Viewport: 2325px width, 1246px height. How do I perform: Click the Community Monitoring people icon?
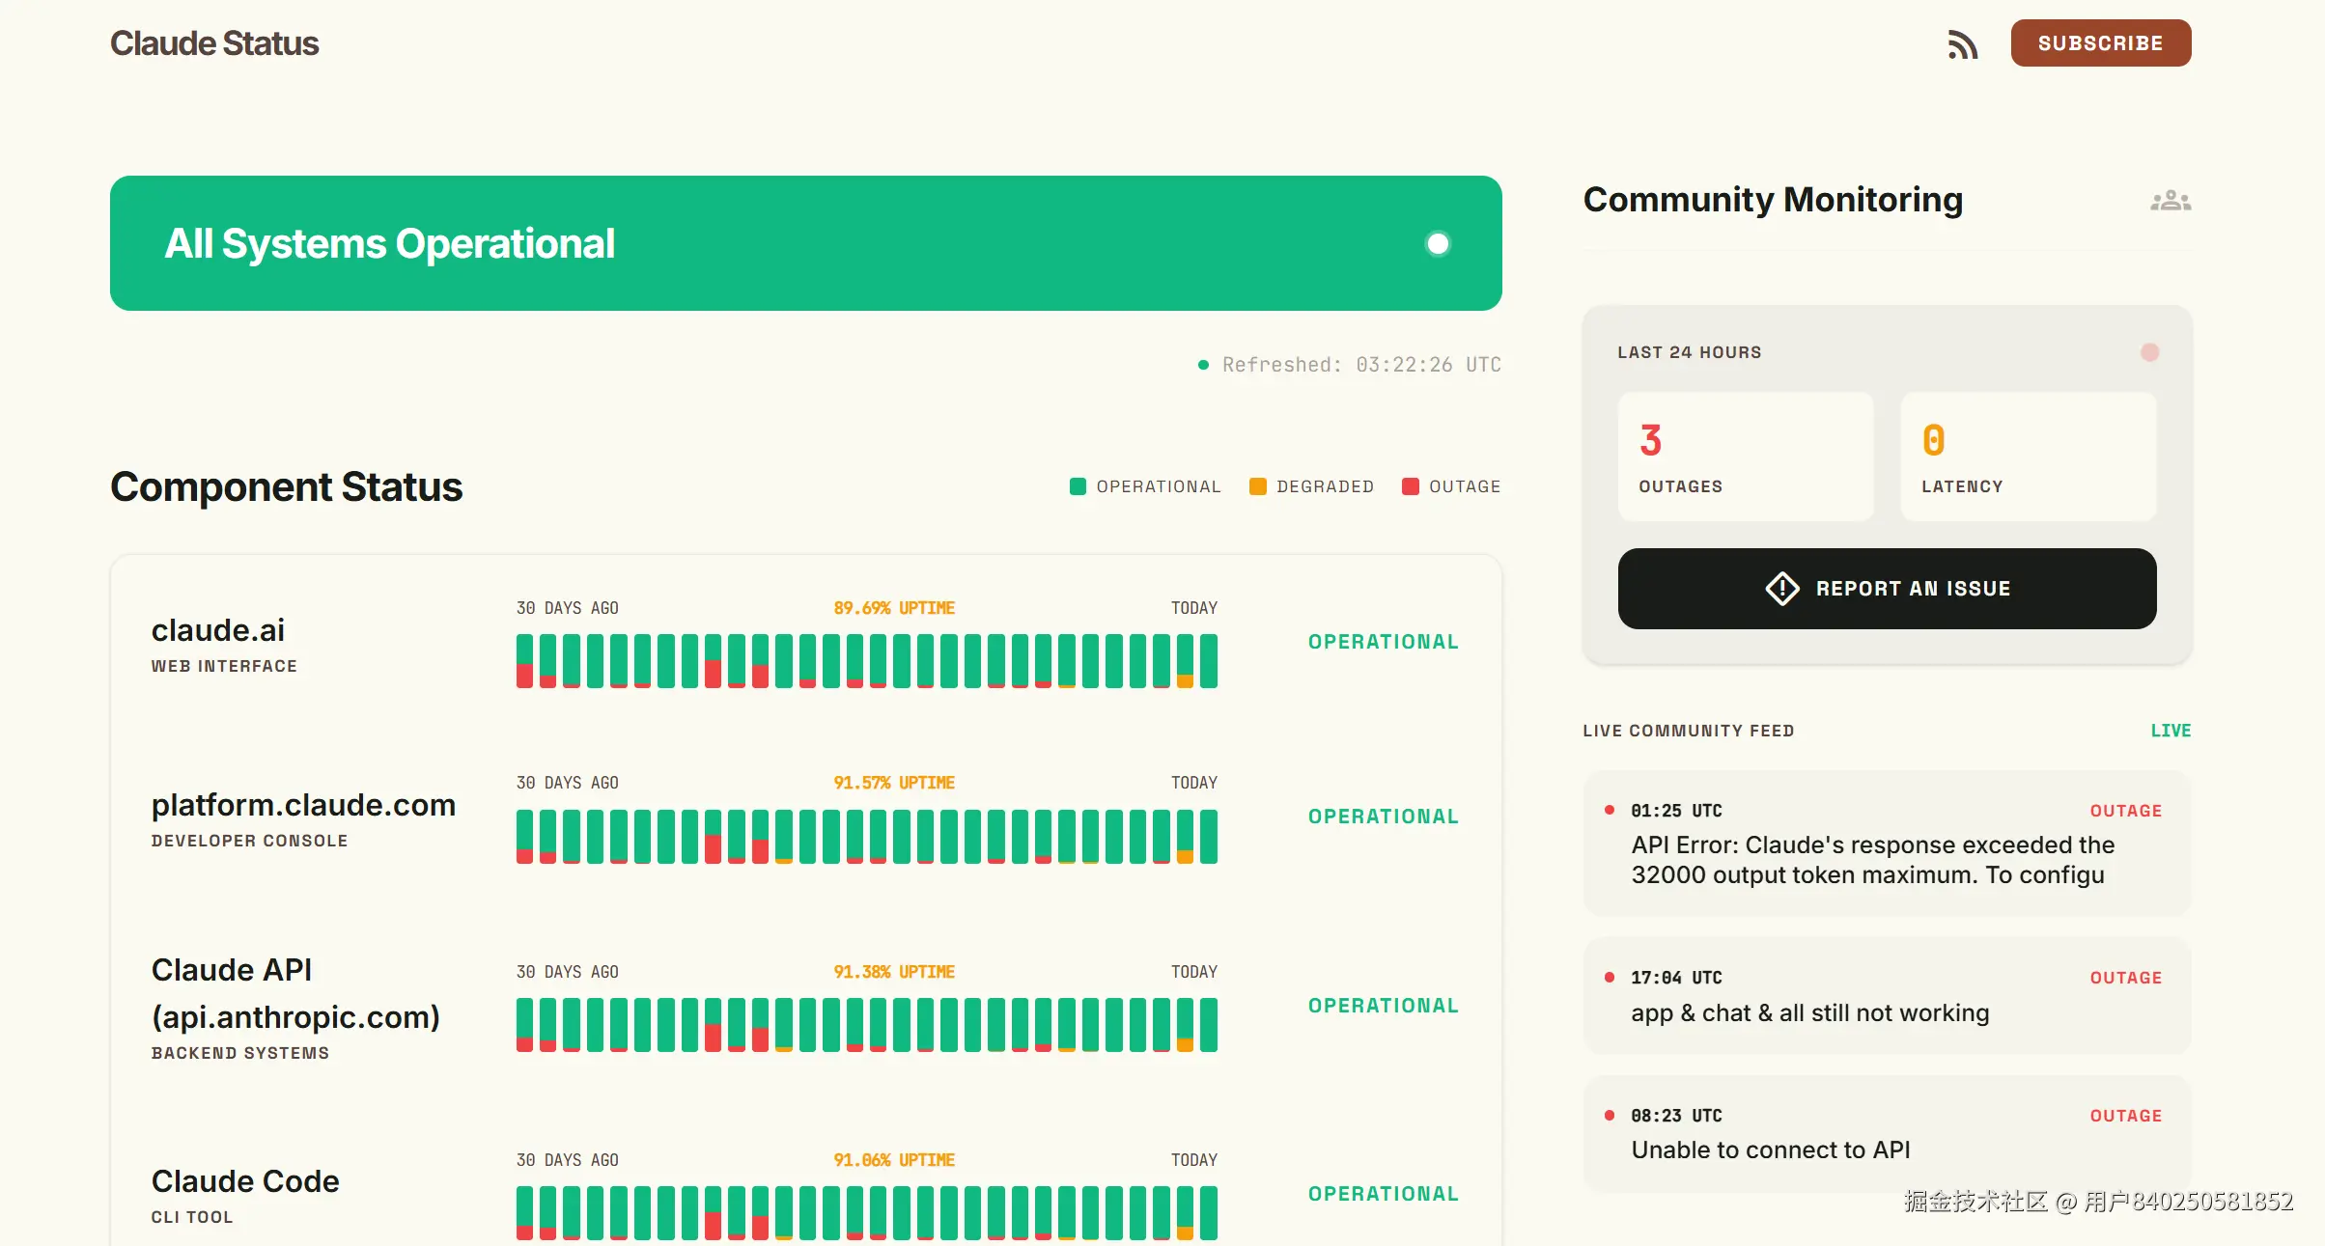coord(2170,201)
